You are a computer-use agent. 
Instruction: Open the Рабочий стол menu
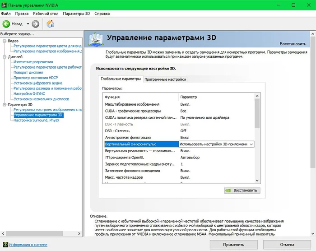(x=46, y=14)
